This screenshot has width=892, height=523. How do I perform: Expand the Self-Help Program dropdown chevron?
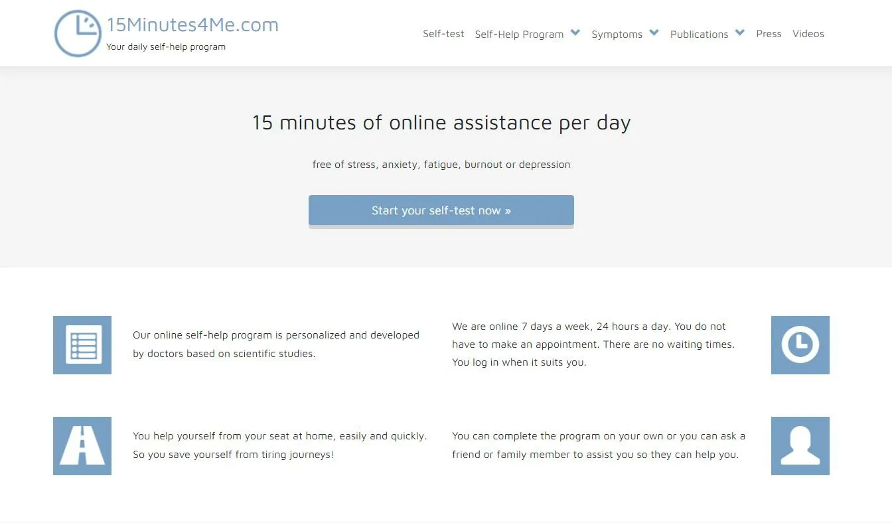tap(575, 33)
